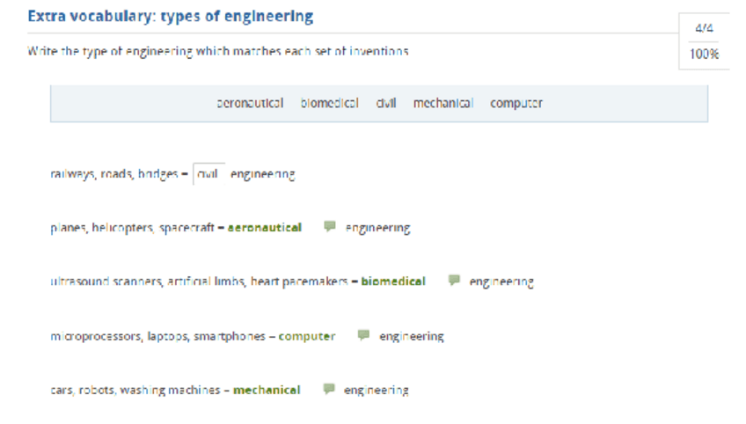Click the green 'aeronautical' correct answer

265,228
